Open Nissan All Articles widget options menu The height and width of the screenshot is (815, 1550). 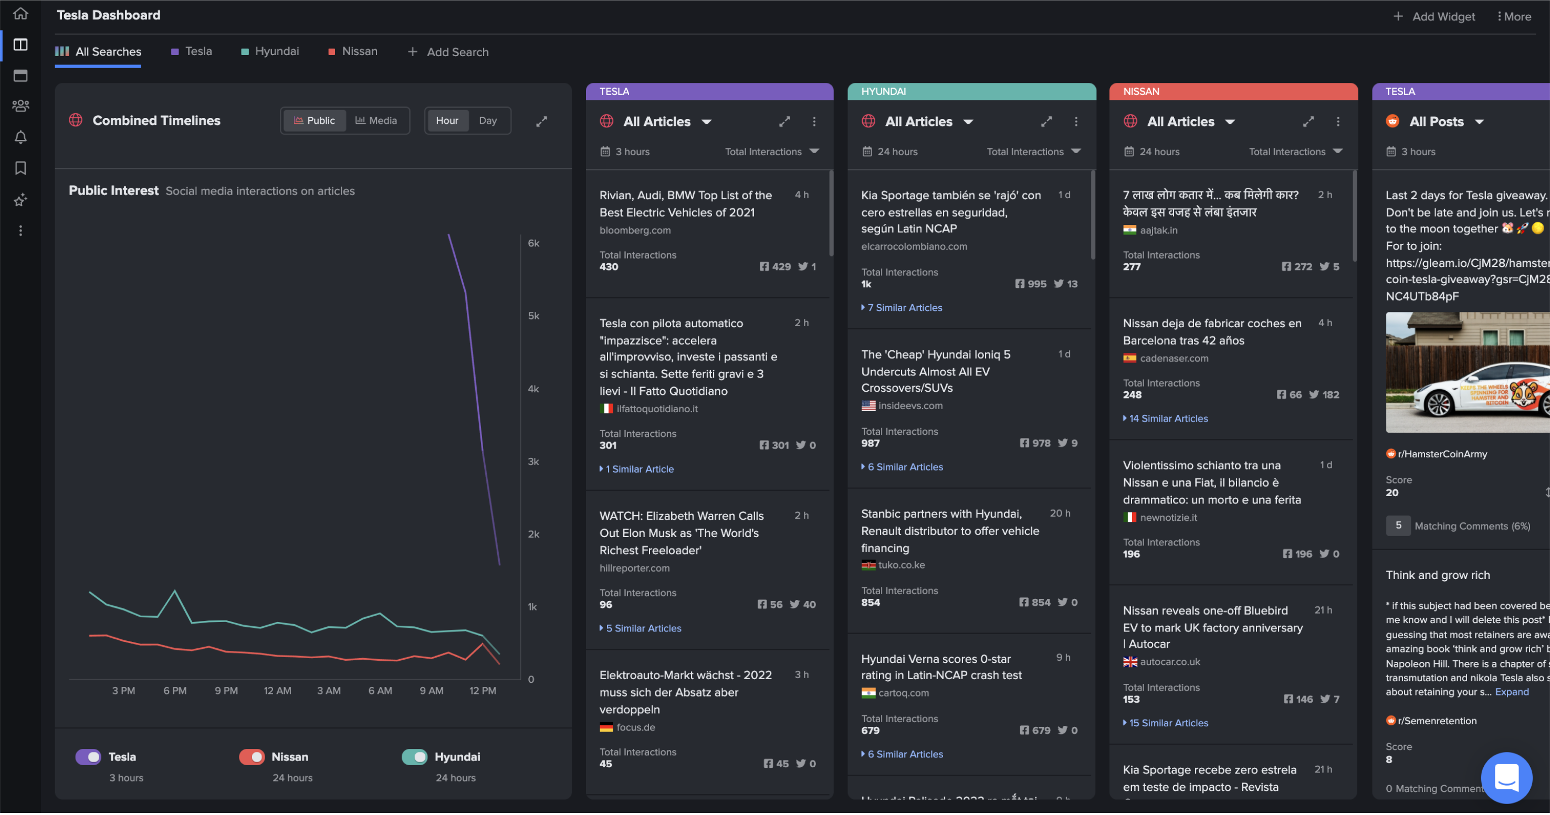click(1337, 122)
